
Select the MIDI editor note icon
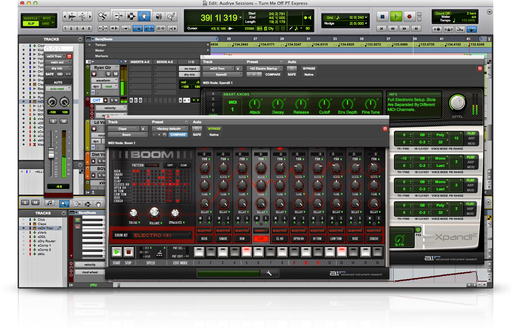50,203
